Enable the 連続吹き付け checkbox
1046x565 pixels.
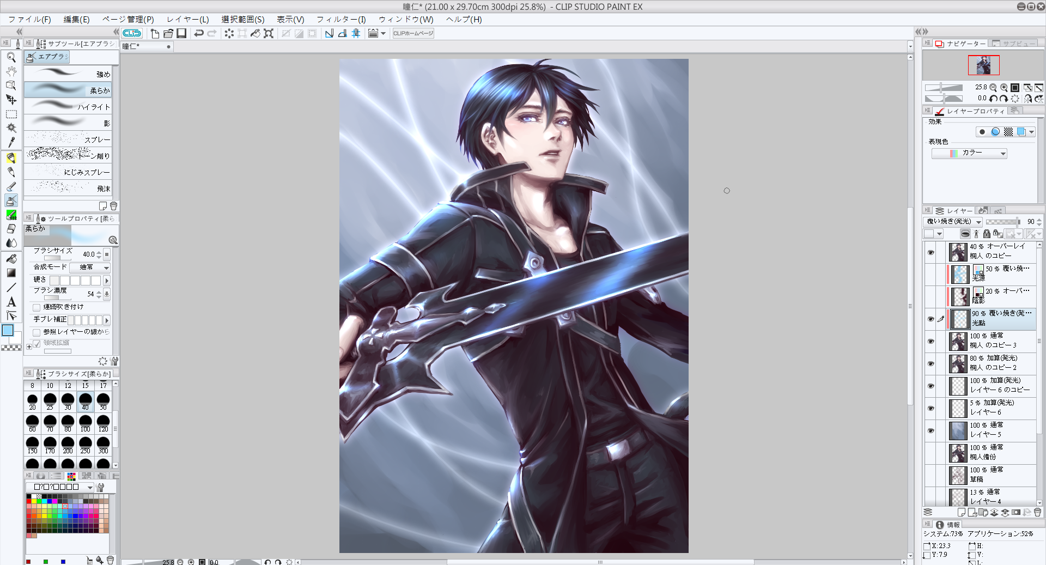click(x=37, y=307)
